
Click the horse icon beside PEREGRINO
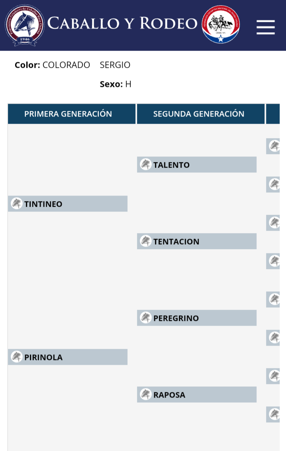click(145, 318)
